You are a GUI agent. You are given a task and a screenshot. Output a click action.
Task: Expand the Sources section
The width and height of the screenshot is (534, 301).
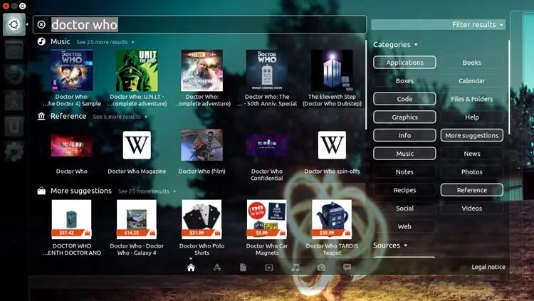[x=390, y=245]
